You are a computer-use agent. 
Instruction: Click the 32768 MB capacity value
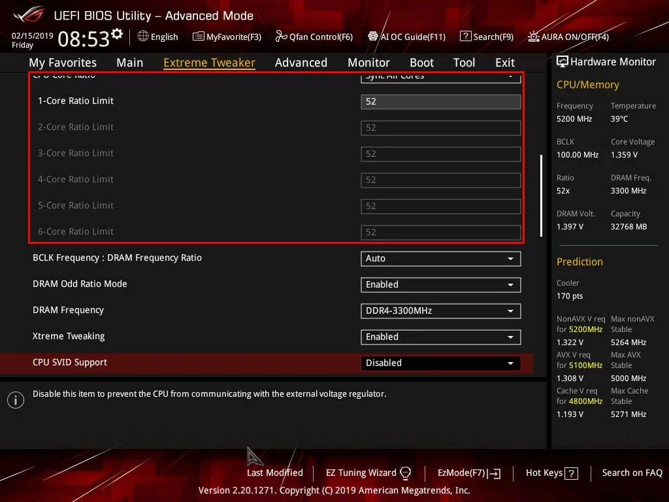point(628,227)
